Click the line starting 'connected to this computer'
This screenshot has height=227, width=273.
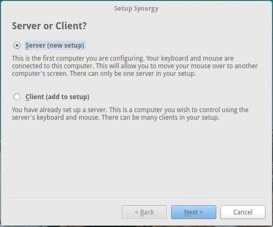(135, 66)
